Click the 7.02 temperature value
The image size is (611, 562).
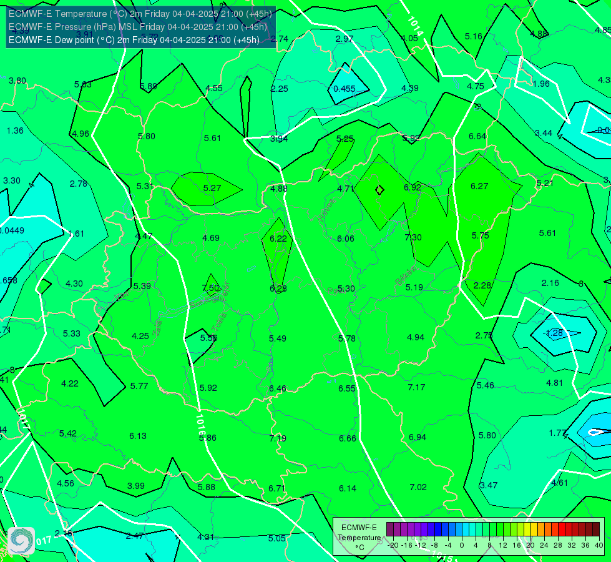pos(418,488)
